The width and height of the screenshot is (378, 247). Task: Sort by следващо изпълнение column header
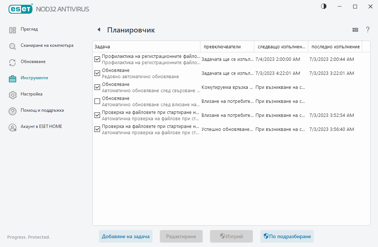(x=281, y=47)
